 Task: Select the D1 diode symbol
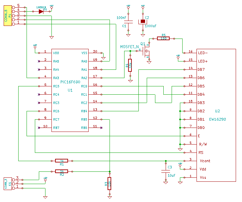(x=41, y=11)
